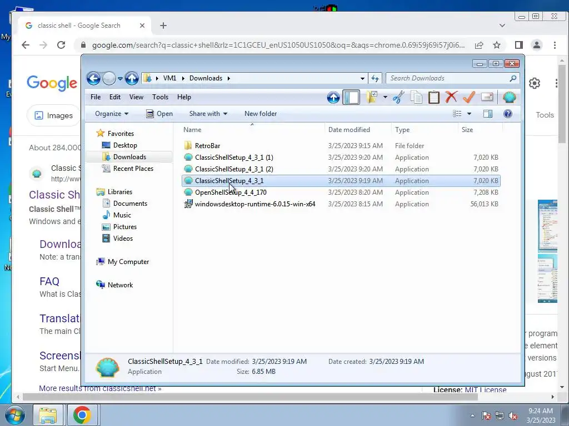This screenshot has width=569, height=426.
Task: Click the red X Delete icon
Action: click(451, 97)
